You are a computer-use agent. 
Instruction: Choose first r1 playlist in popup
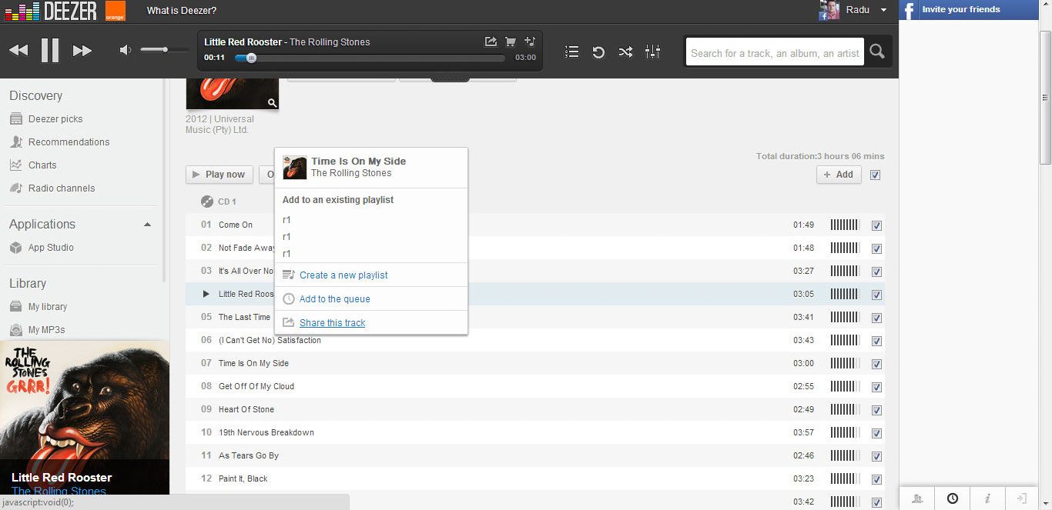tap(286, 220)
